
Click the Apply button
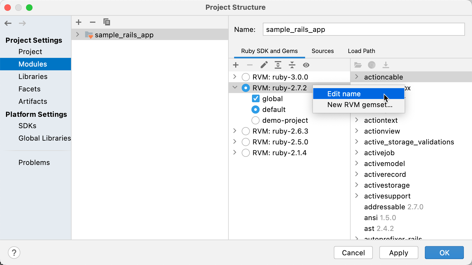coord(399,253)
